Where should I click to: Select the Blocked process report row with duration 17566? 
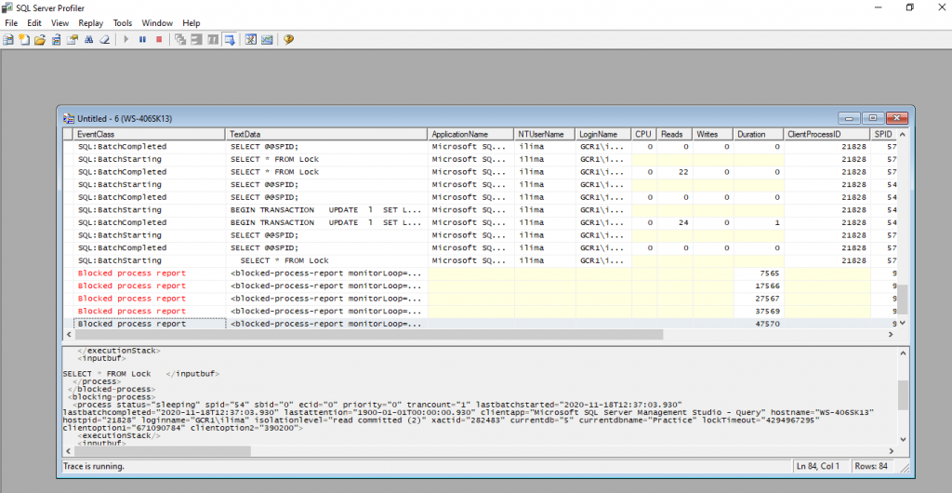(x=480, y=286)
